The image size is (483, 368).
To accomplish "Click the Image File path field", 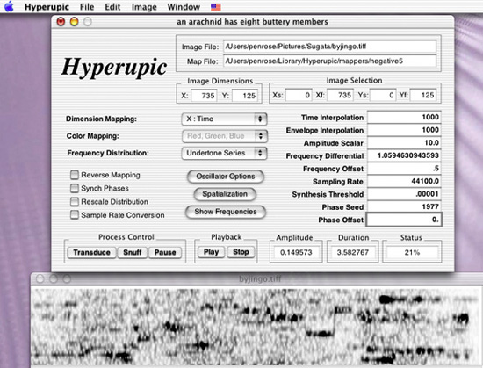I will [x=329, y=47].
